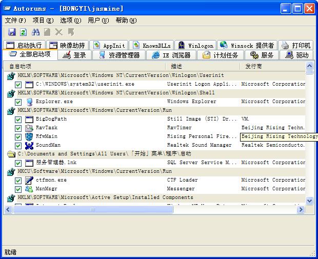The height and width of the screenshot is (259, 318).
Task: Click the RfwMain shield icon
Action: (x=29, y=136)
